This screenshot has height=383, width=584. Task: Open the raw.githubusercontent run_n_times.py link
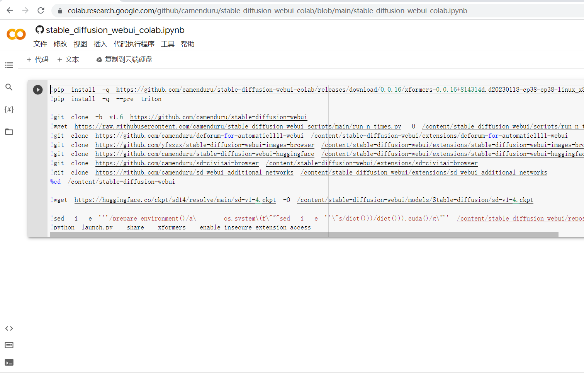[238, 127]
